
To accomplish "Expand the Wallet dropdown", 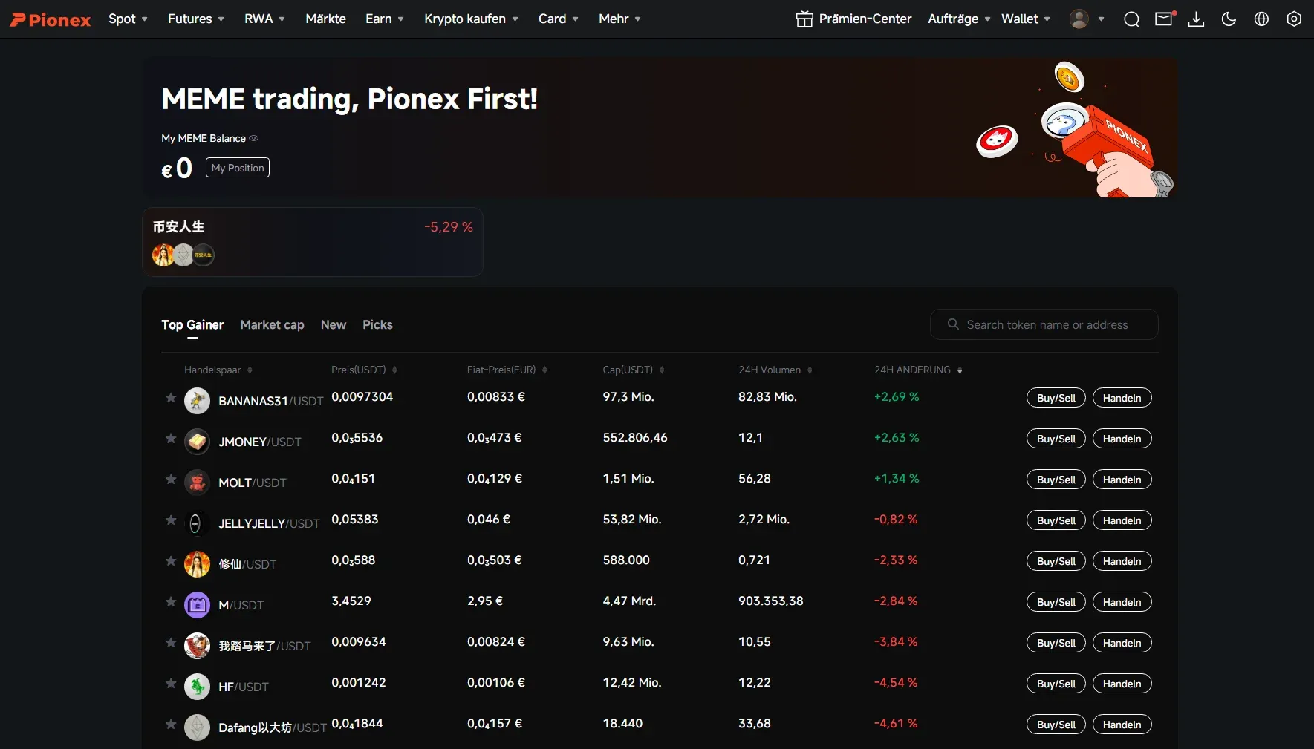I will tap(1026, 19).
